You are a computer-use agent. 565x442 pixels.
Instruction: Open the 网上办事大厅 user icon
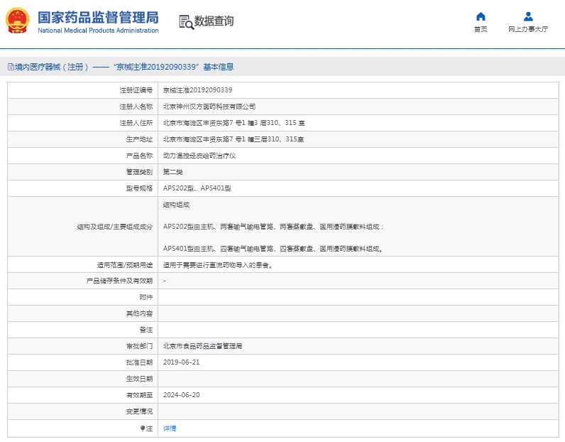(528, 16)
